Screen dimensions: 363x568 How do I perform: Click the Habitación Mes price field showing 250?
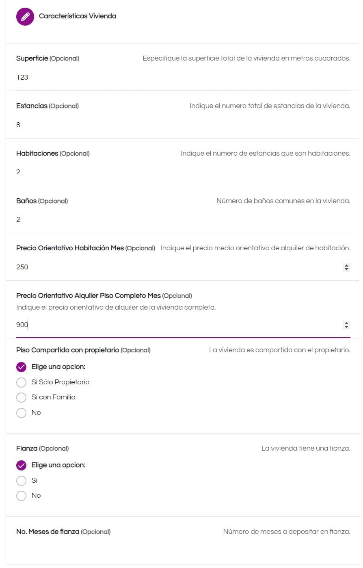(179, 267)
